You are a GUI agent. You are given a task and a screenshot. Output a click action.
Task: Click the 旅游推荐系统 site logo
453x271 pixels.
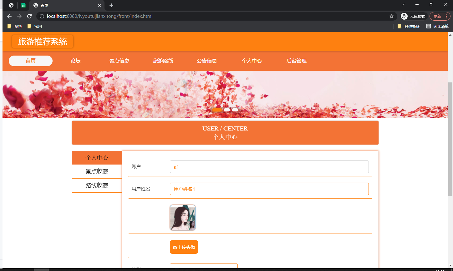[43, 42]
